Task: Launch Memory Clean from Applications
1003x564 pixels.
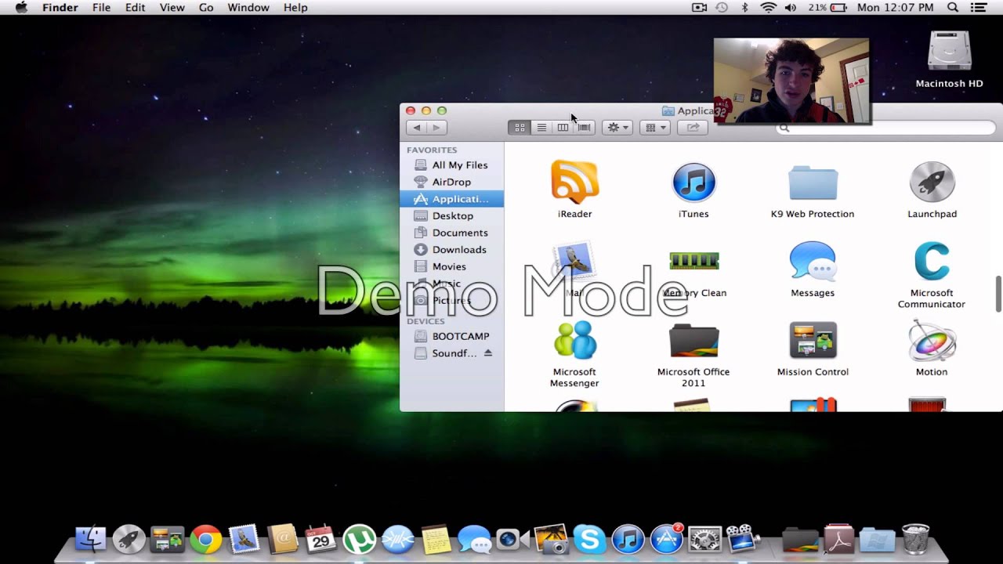Action: pos(693,260)
